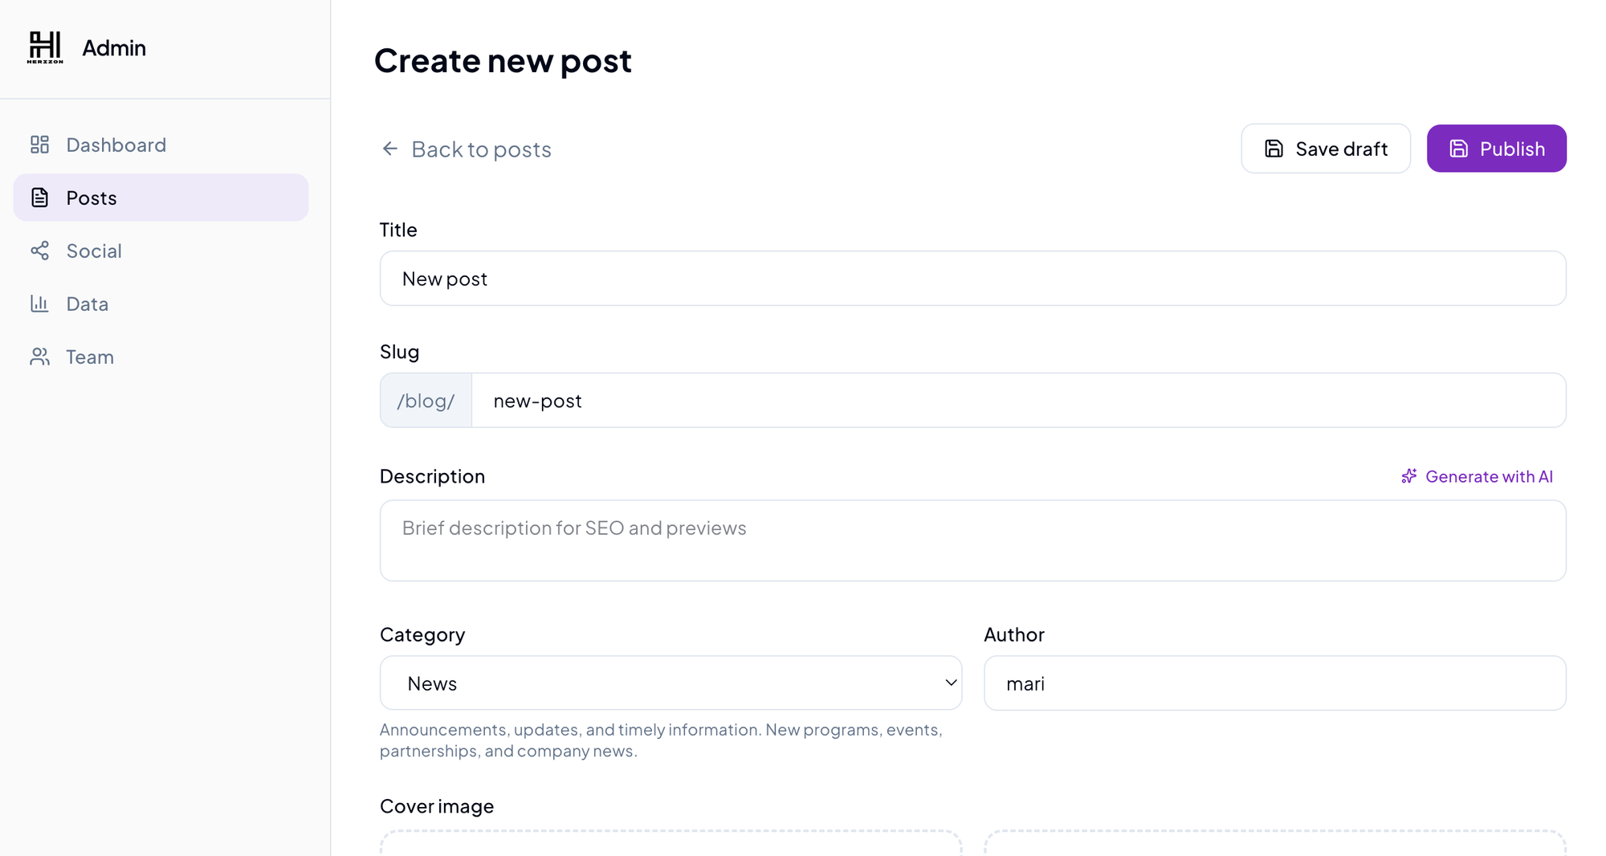Click the back arrow icon
The image size is (1606, 856).
(x=390, y=149)
